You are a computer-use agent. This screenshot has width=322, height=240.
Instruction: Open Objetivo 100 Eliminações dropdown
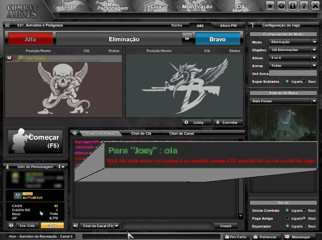(293, 50)
